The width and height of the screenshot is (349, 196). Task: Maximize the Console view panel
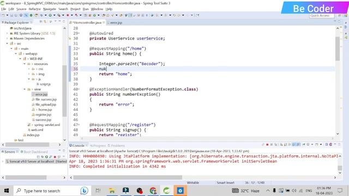339,144
